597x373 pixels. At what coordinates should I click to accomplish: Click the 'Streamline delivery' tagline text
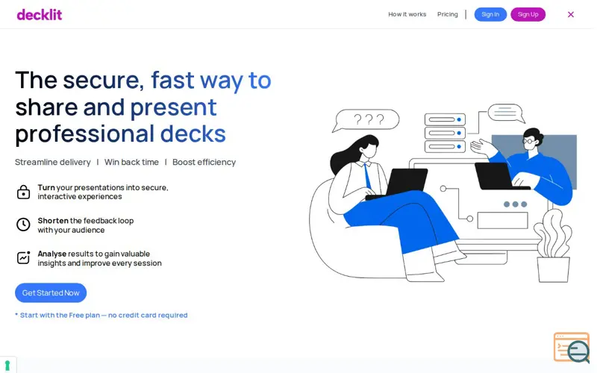tap(53, 162)
